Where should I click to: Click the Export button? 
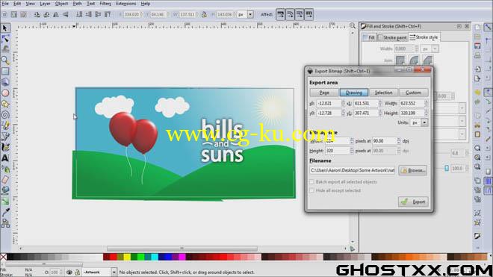(x=413, y=202)
